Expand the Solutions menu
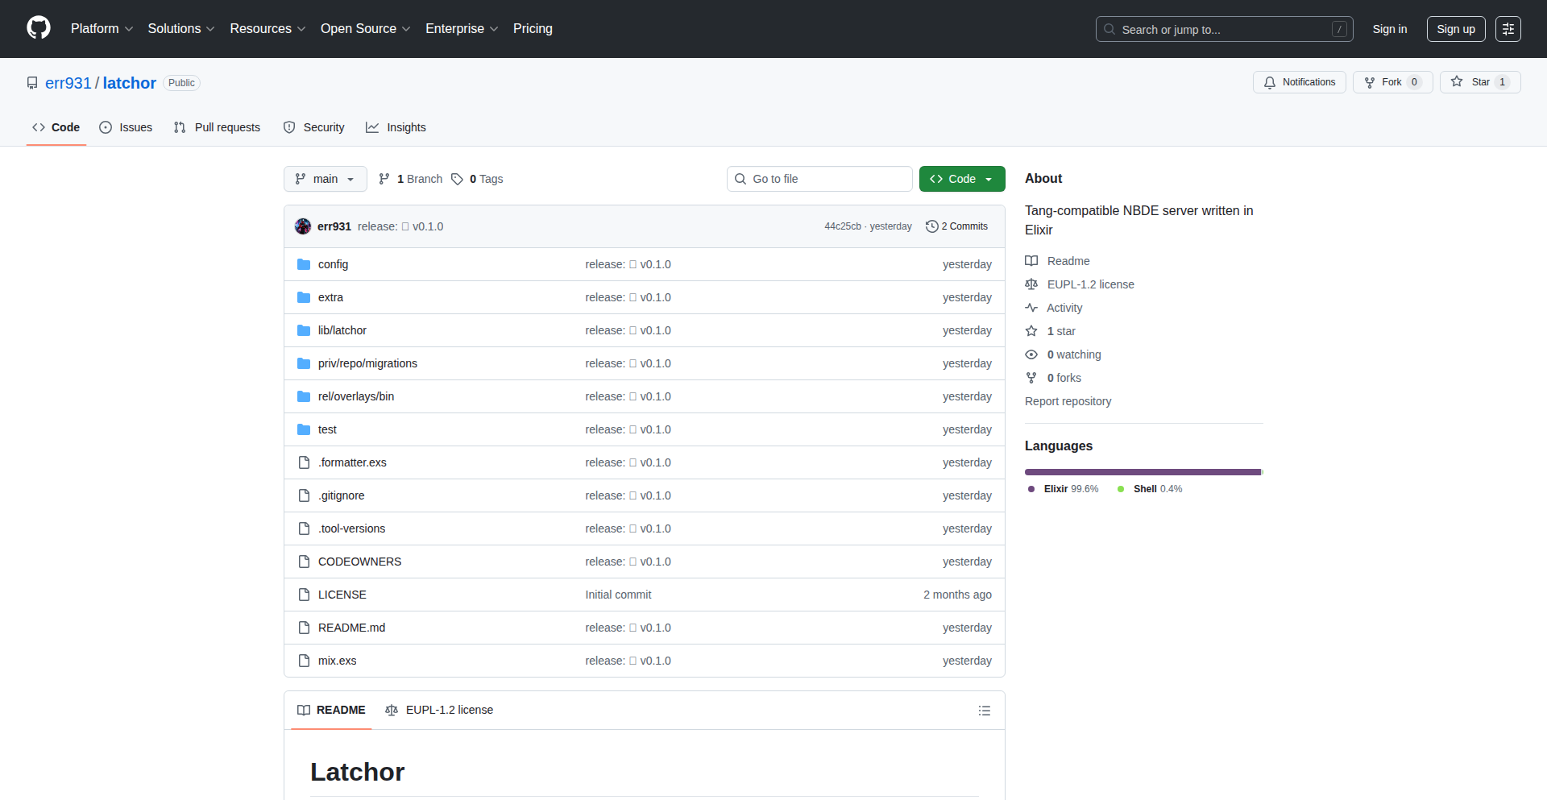The height and width of the screenshot is (800, 1547). [x=181, y=28]
